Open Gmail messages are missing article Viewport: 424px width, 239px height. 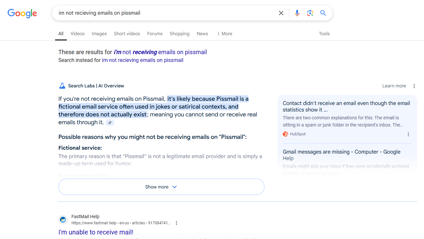coord(341,155)
